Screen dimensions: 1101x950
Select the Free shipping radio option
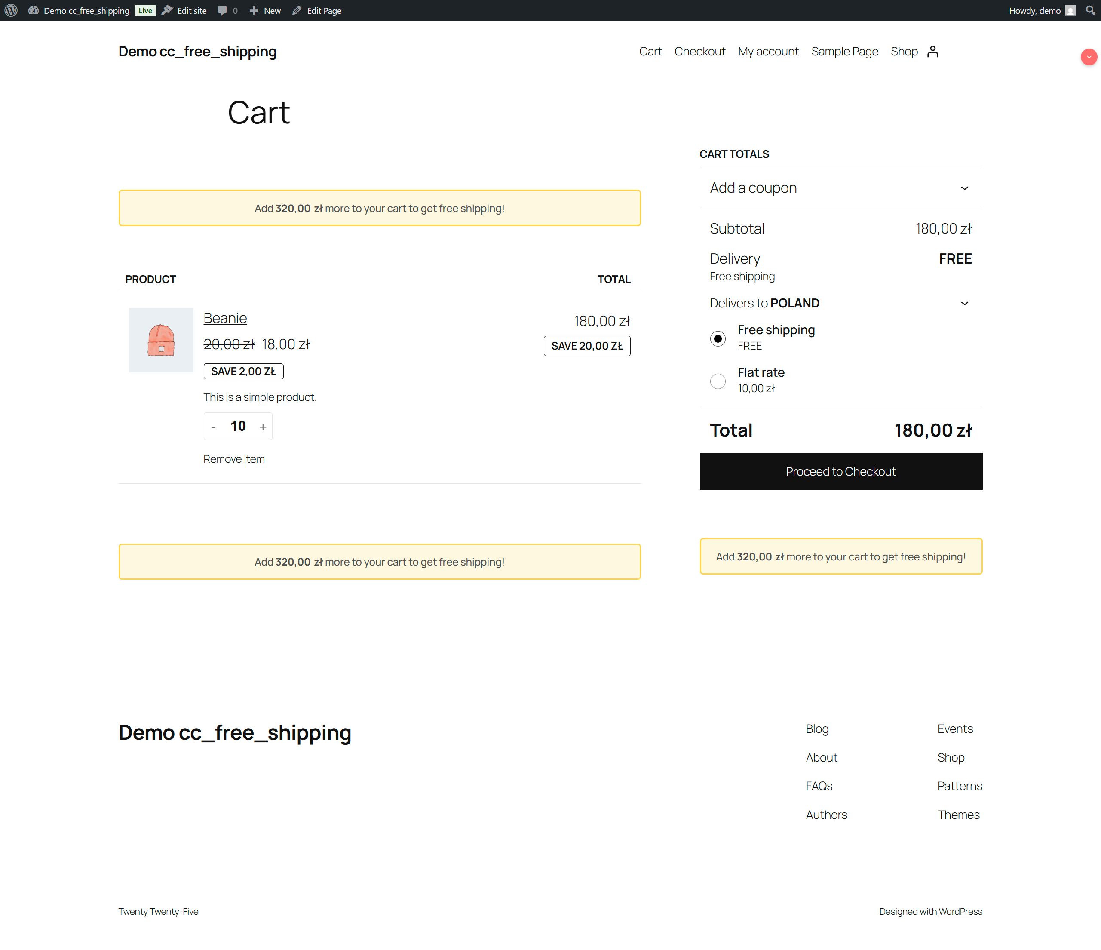[x=718, y=338]
